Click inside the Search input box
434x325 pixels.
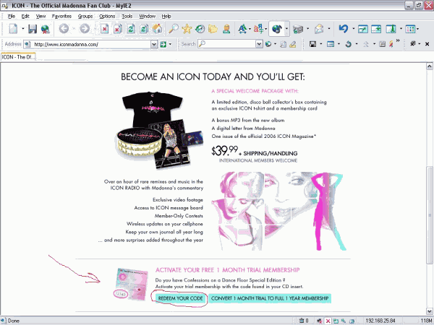click(230, 44)
